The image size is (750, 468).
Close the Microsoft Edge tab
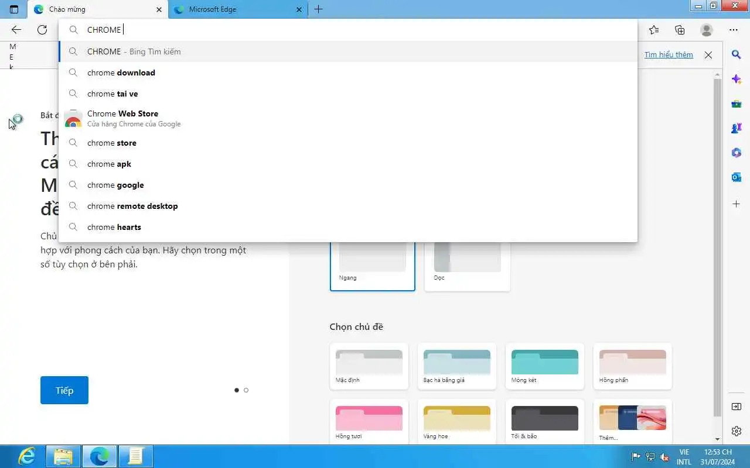(x=299, y=9)
